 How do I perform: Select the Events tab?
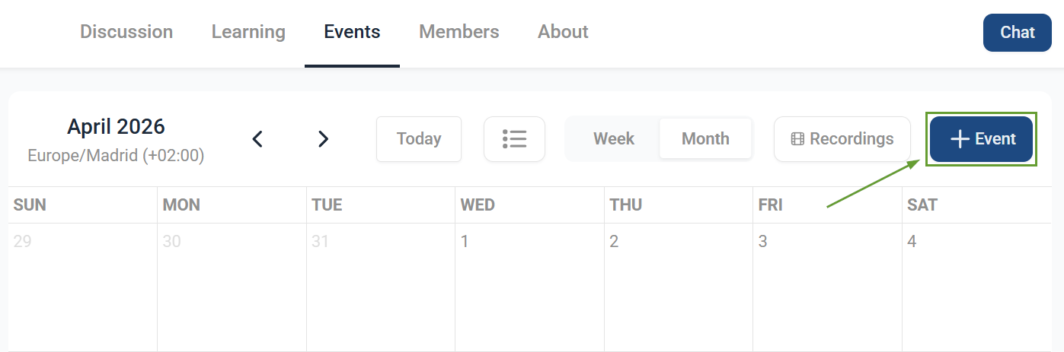(352, 32)
